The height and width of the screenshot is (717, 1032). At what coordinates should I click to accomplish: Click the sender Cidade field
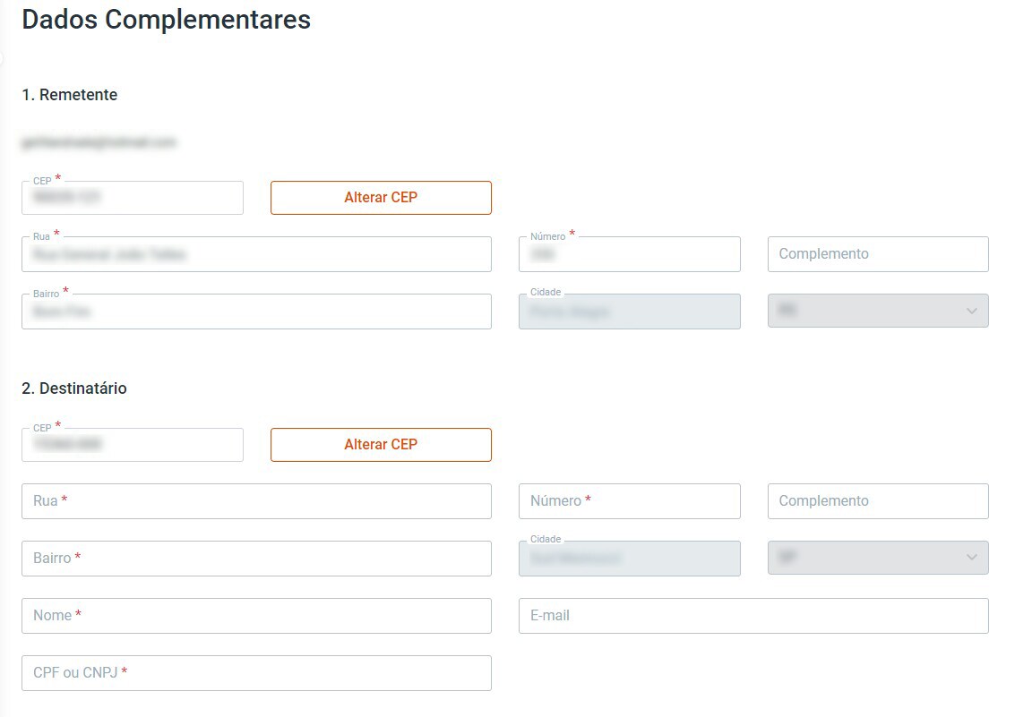click(x=629, y=312)
